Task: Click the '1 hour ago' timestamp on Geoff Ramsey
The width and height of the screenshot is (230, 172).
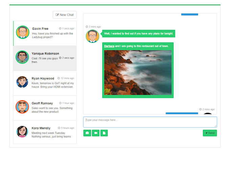Action: point(67,103)
